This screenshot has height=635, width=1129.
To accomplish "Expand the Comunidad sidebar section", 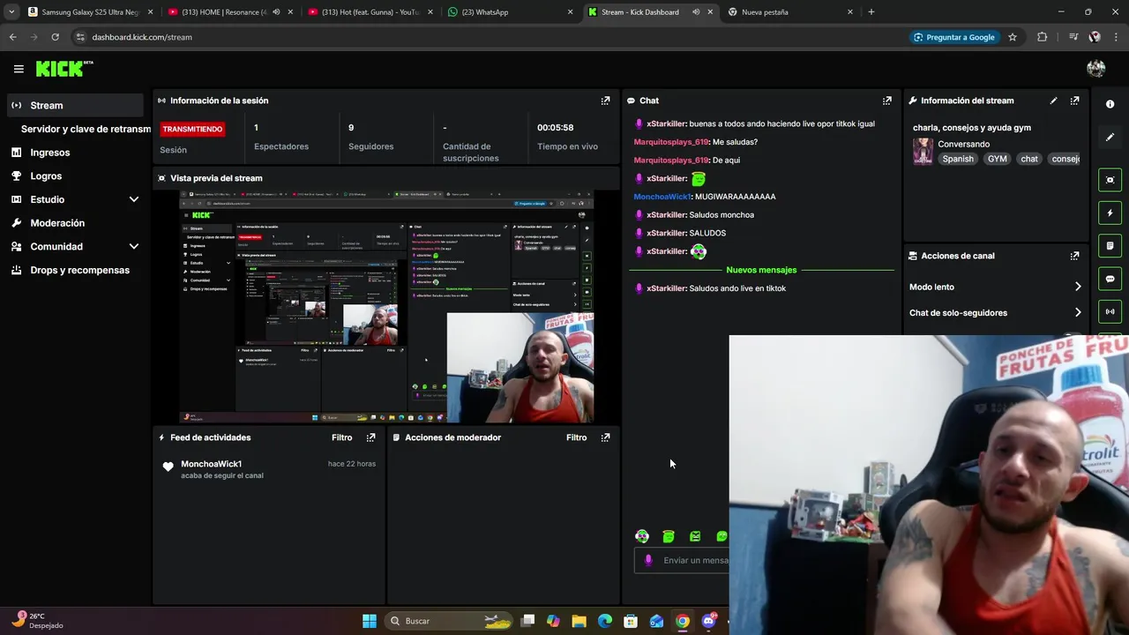I will (134, 247).
